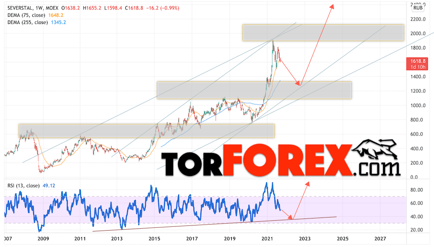Click the open value O1638.2

pos(70,8)
